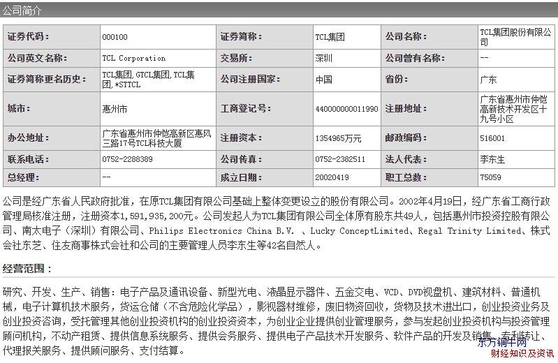Click the 城市 label cell

[52, 108]
